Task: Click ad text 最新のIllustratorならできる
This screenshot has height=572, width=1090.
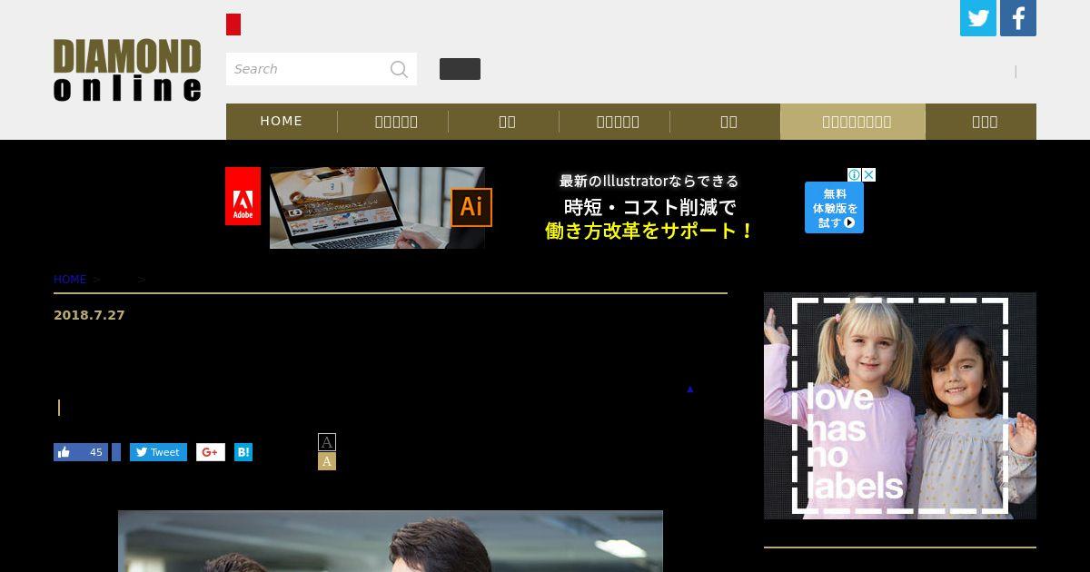Action: 649,182
